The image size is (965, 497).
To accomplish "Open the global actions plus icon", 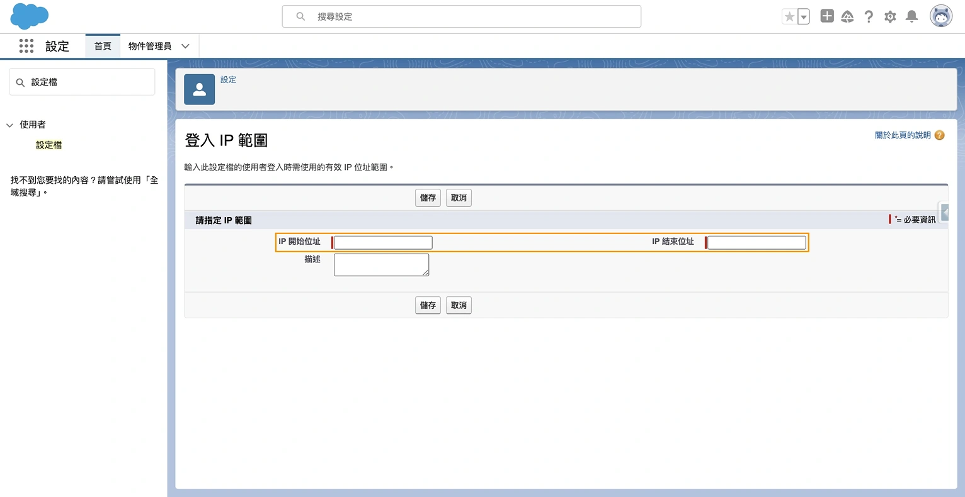I will point(826,16).
